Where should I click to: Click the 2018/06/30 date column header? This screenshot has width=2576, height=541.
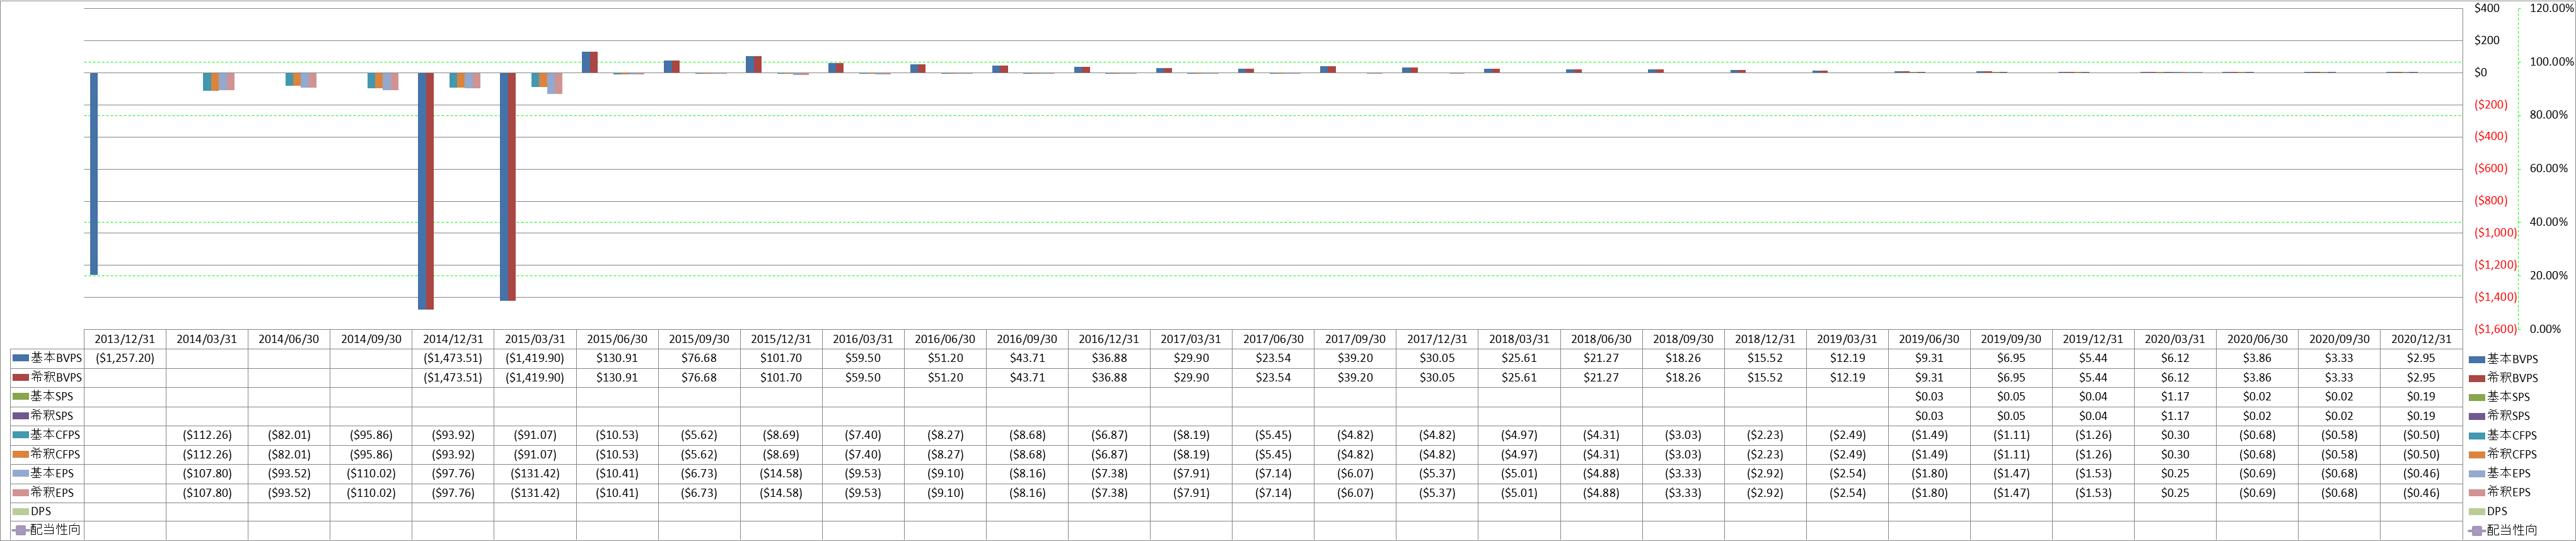click(x=1601, y=339)
